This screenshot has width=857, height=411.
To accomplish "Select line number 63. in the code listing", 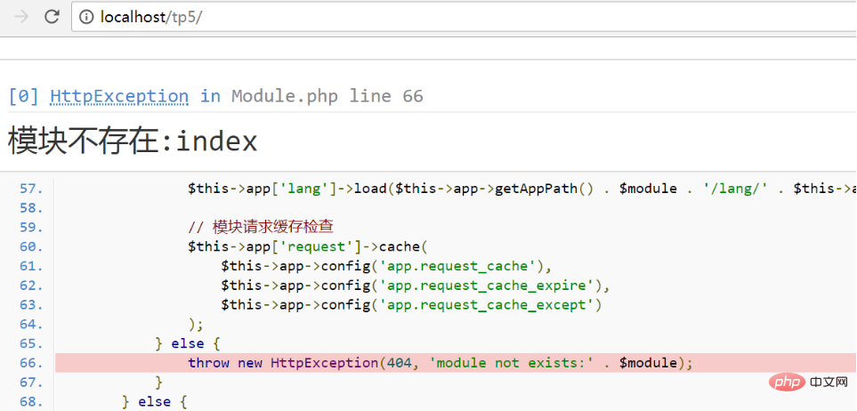I will pos(31,305).
